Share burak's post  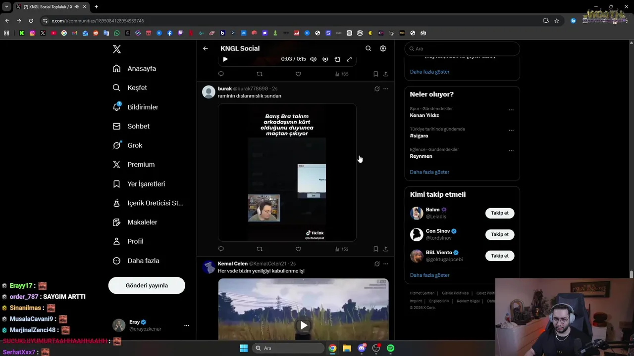[386, 249]
